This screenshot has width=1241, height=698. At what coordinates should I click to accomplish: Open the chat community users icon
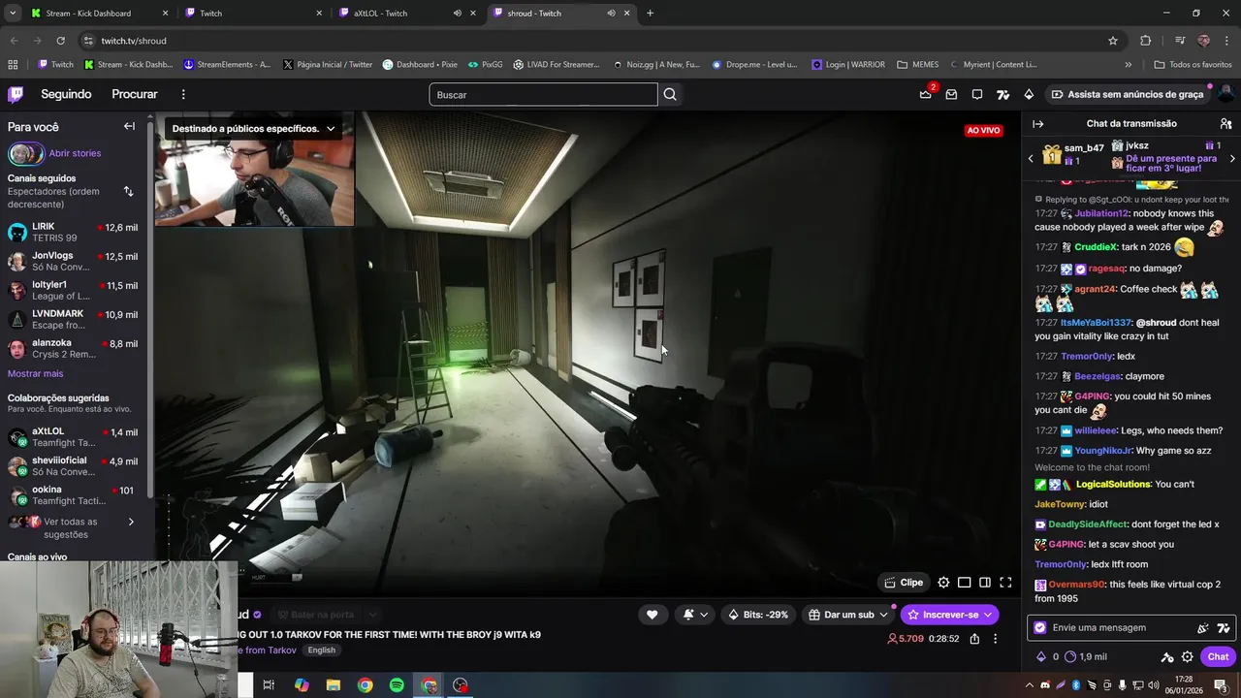(x=1225, y=124)
